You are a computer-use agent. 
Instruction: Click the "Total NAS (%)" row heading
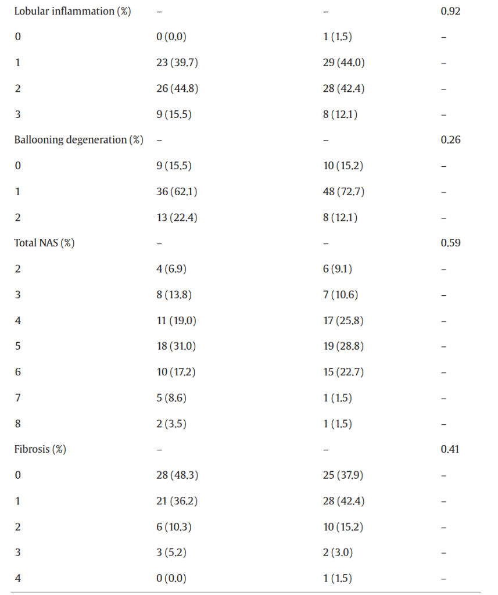[44, 243]
